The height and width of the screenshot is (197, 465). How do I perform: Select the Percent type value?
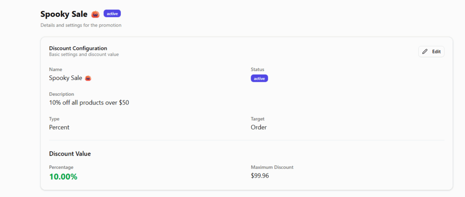(59, 127)
